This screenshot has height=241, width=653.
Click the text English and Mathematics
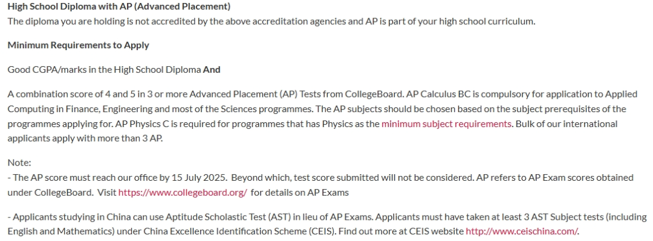(57, 231)
